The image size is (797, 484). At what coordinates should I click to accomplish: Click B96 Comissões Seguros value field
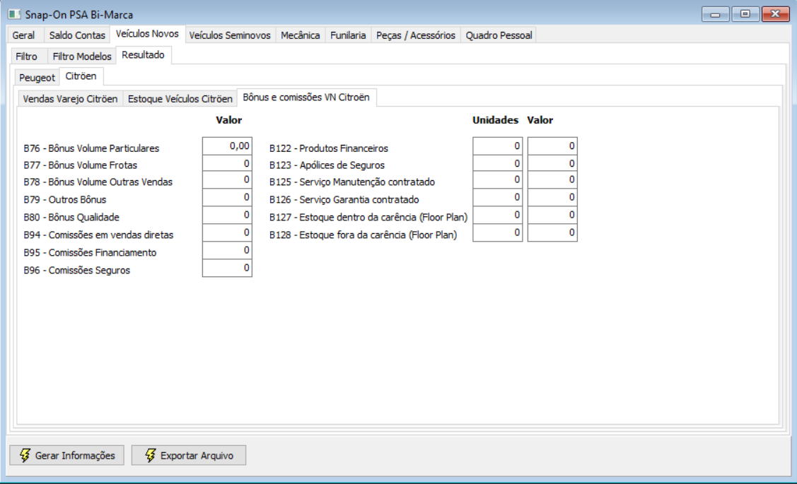point(227,268)
